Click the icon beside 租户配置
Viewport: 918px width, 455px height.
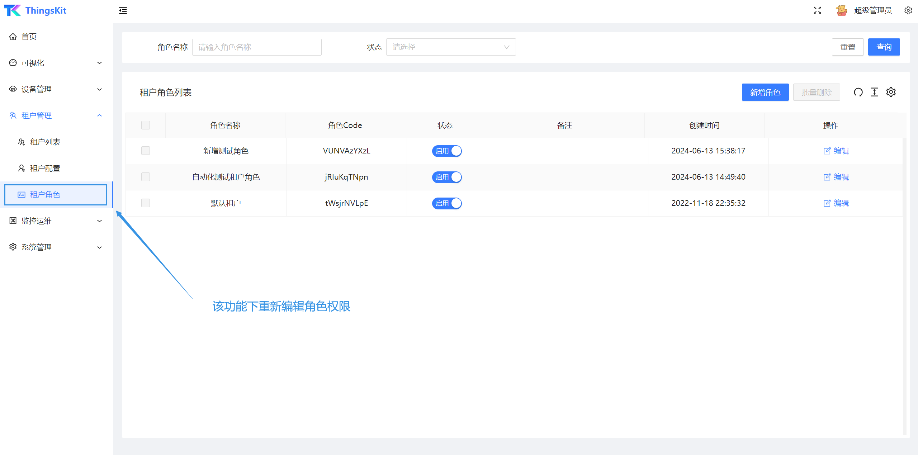point(22,168)
